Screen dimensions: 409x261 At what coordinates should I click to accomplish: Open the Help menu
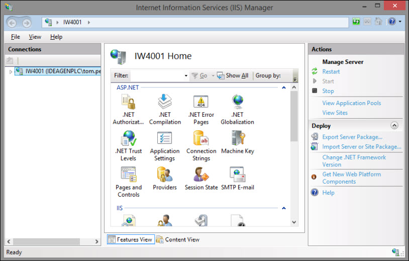coord(56,37)
